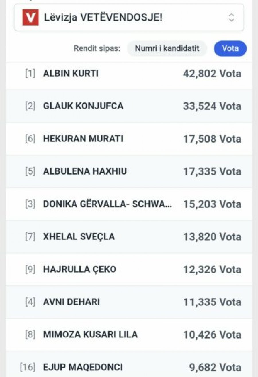Click Albulena Haxhiu's name
Screen dimensions: 258x377
point(85,171)
